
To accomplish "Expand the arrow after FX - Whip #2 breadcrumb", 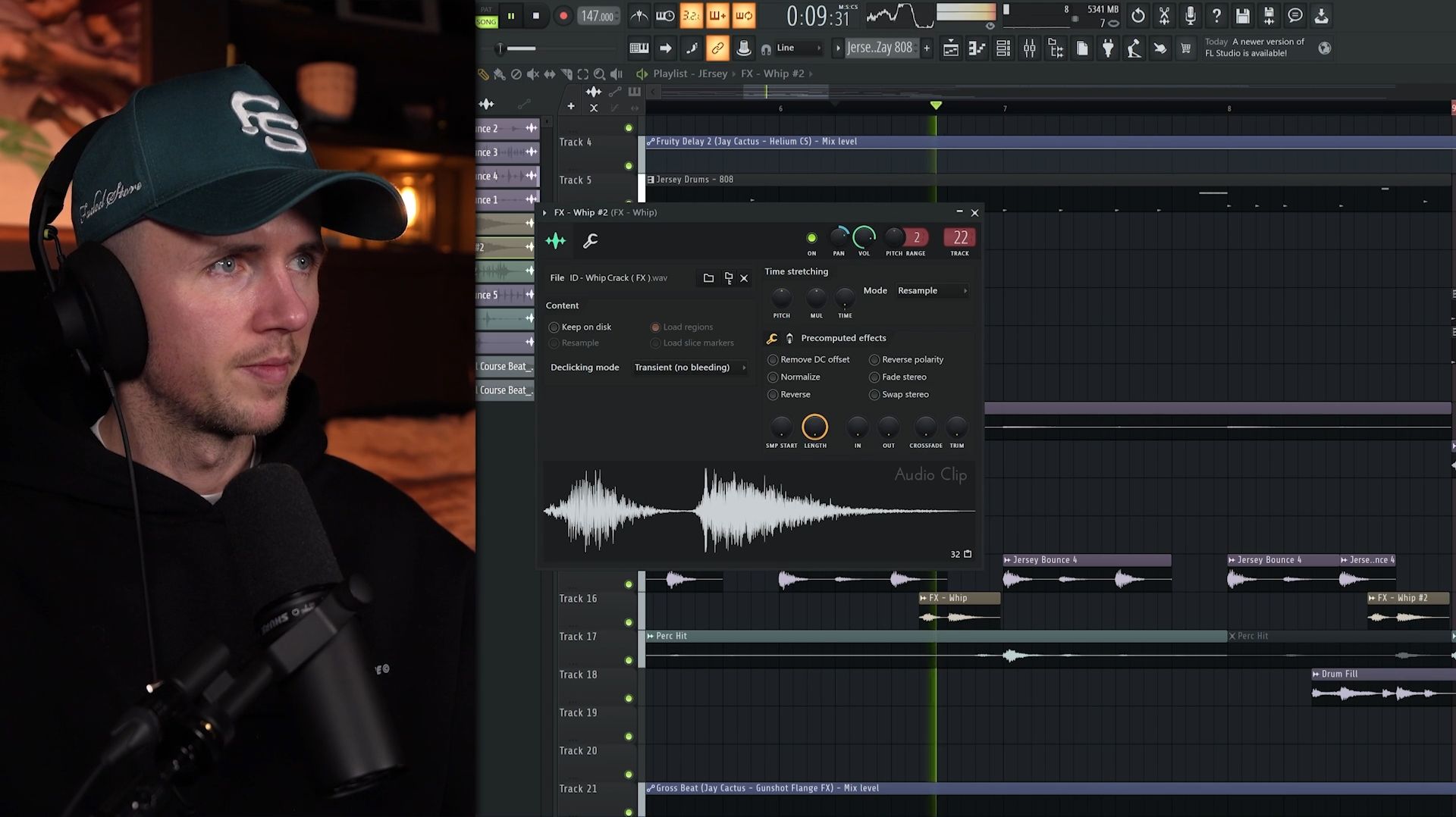I will coord(811,74).
